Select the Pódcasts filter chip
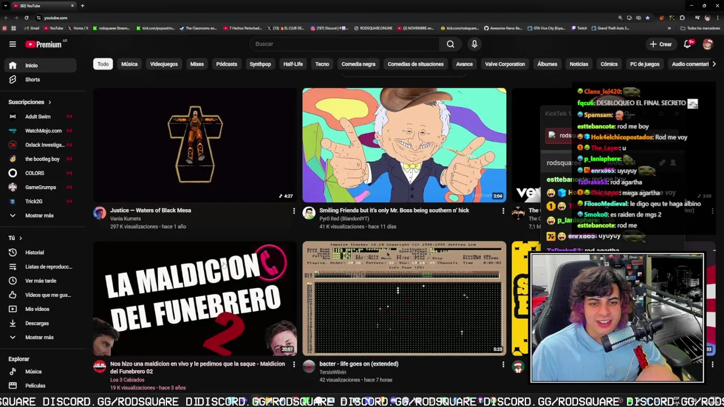 tap(227, 64)
